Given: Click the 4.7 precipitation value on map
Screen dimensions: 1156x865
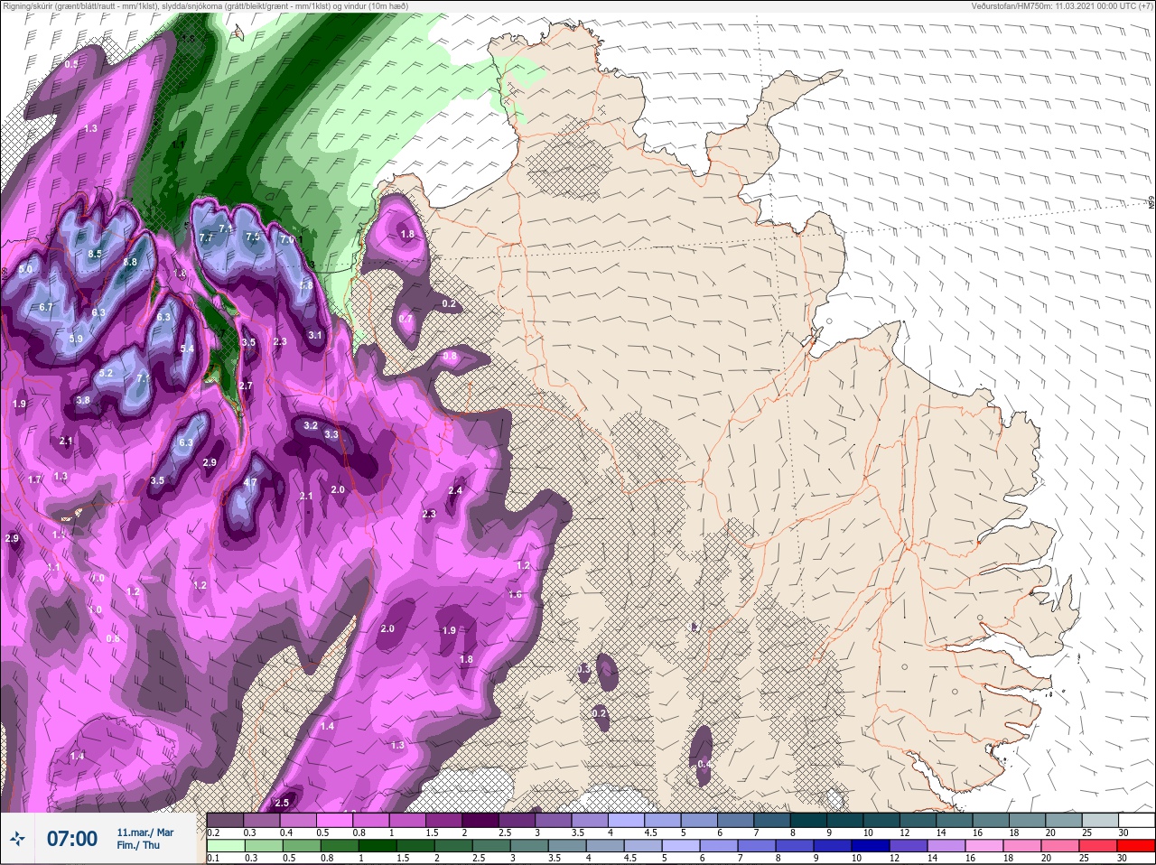Looking at the screenshot, I should pyautogui.click(x=251, y=482).
